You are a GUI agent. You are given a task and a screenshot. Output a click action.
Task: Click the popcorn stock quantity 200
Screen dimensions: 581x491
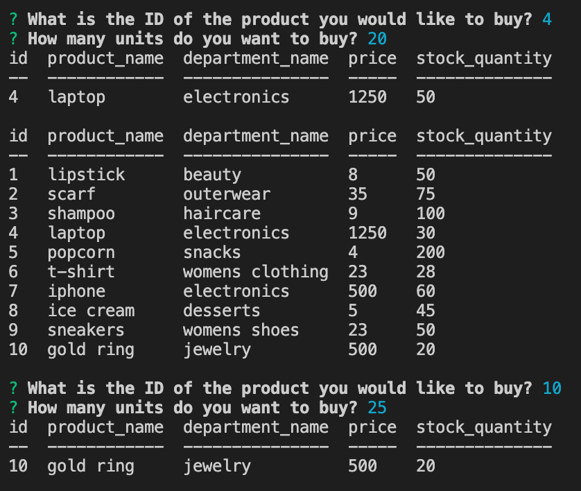click(431, 252)
